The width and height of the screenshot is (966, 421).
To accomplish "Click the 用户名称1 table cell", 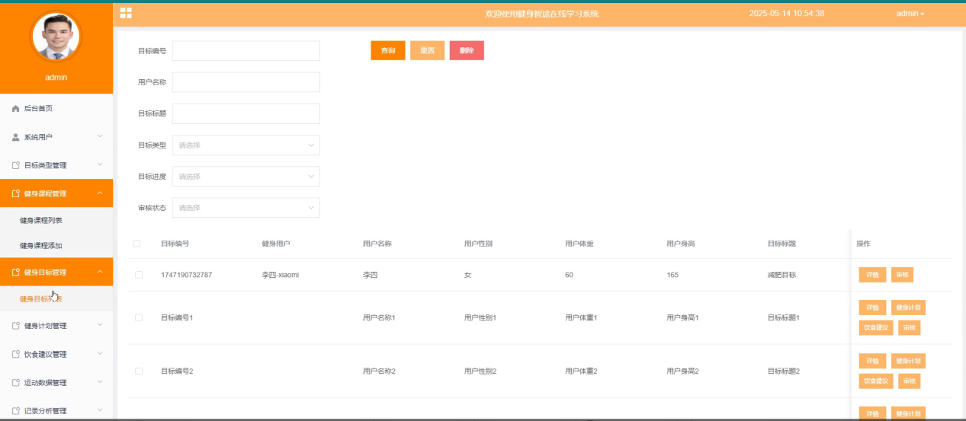I will click(379, 317).
